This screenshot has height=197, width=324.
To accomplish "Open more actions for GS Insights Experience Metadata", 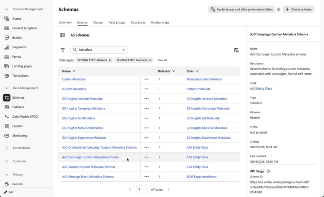I will click(146, 138).
